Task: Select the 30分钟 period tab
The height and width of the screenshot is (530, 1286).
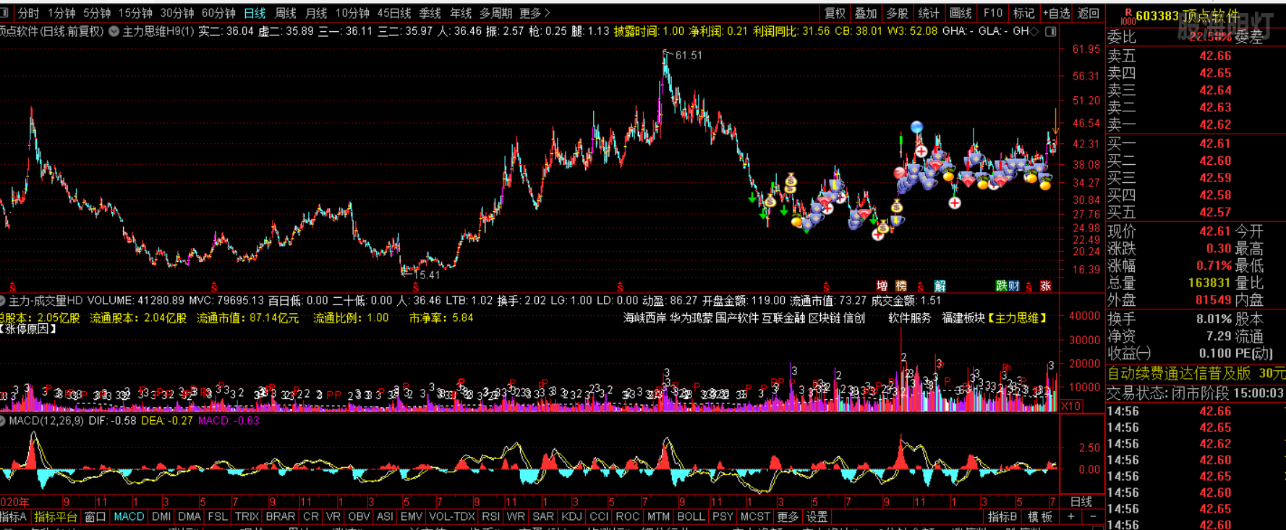Action: click(x=177, y=13)
